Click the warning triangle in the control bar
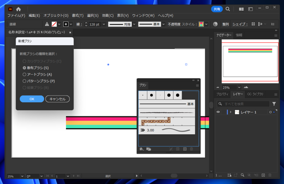284x184 pixels. coord(47,24)
